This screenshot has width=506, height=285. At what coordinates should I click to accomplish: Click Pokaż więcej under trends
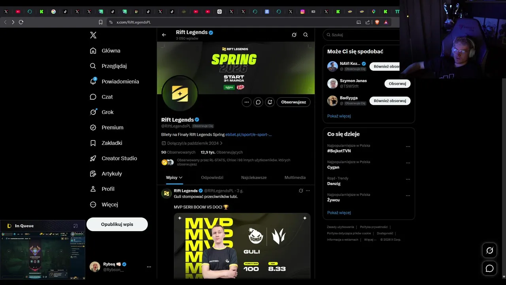339,213
